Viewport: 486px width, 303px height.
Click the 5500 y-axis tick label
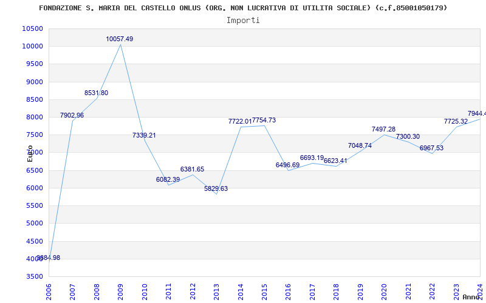coord(34,205)
